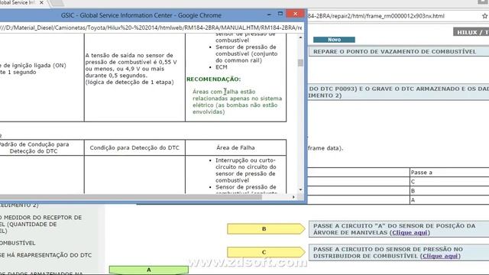
Task: Click the bookmark star in background Chrome window
Action: click(x=484, y=16)
